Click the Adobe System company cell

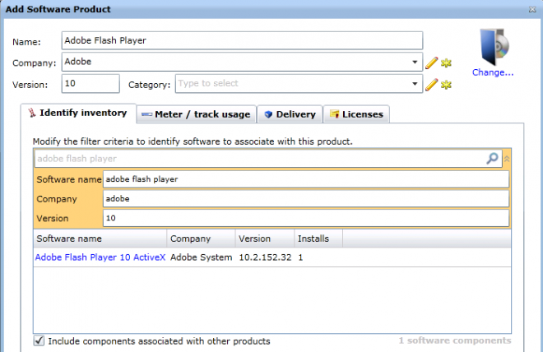pyautogui.click(x=202, y=257)
